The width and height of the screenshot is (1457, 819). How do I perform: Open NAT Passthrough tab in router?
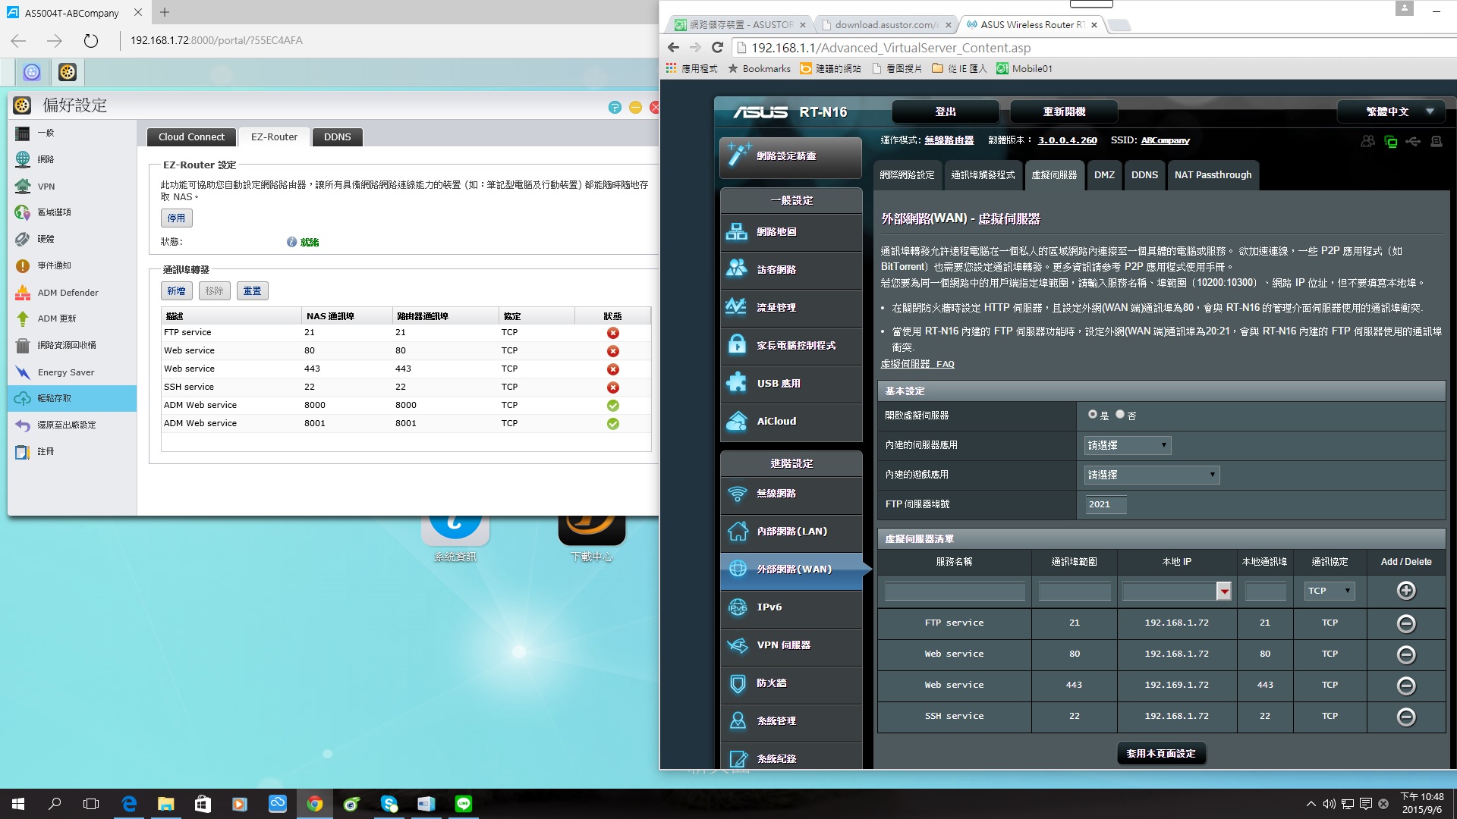pyautogui.click(x=1213, y=175)
